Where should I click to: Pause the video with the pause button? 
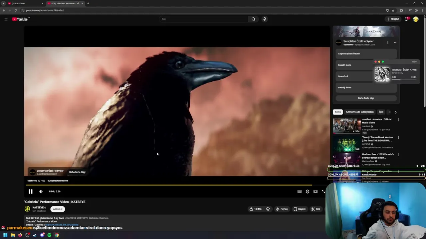pos(30,192)
